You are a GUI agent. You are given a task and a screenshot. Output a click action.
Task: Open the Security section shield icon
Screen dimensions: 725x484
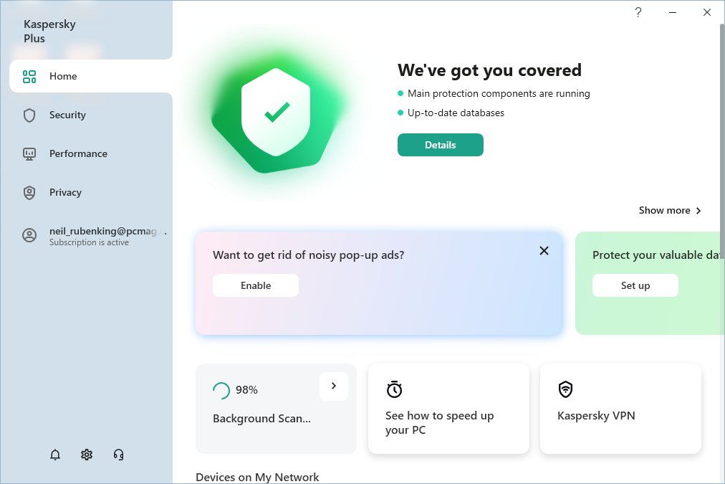[29, 115]
